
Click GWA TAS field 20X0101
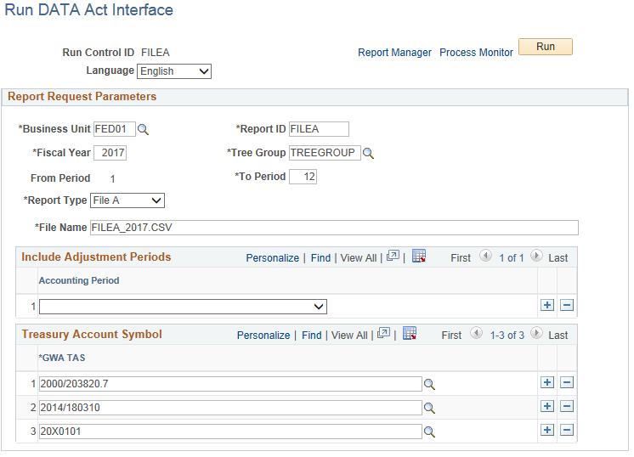230,432
